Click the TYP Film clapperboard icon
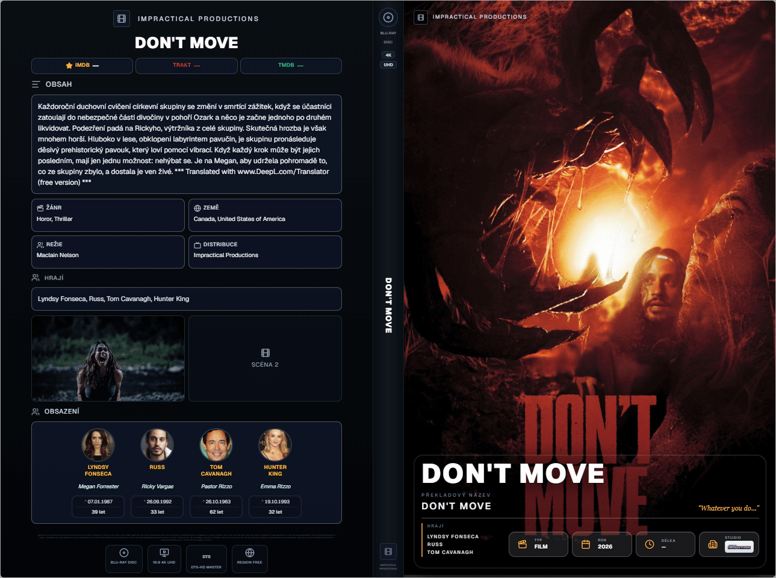 tap(523, 544)
